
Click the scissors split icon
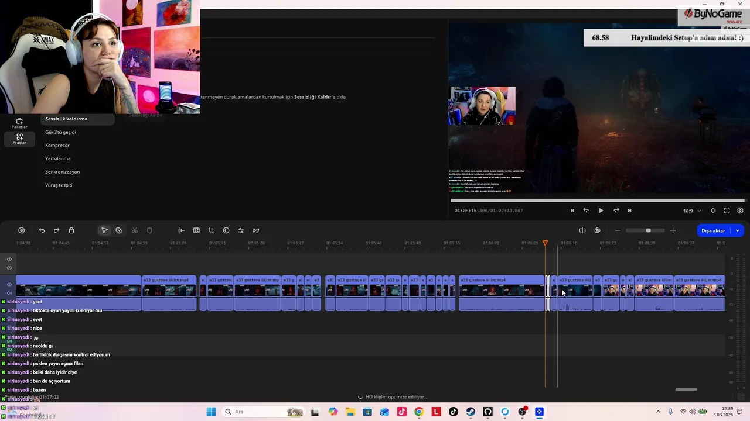click(x=135, y=230)
